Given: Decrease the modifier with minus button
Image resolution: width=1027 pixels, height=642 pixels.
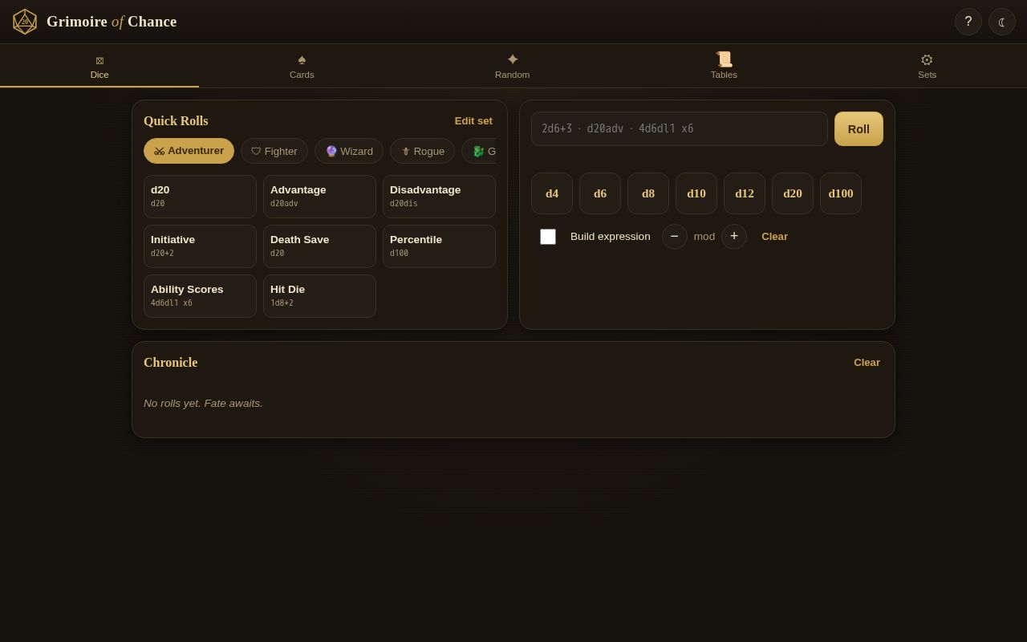Looking at the screenshot, I should click(x=675, y=237).
